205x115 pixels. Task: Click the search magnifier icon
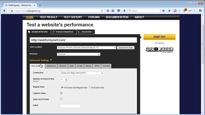coord(130,11)
